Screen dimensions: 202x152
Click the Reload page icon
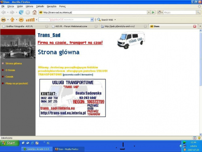point(21,13)
